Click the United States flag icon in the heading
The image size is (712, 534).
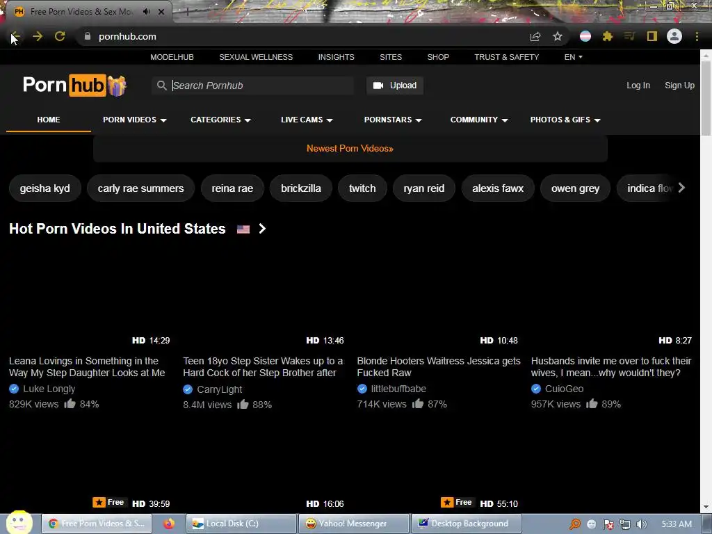coord(243,229)
